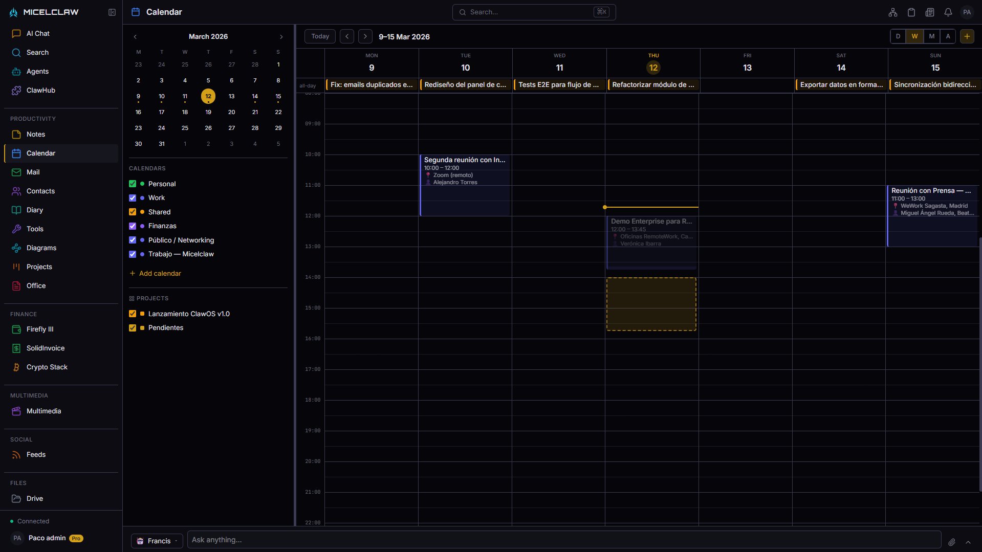Advance the mini calendar to April
This screenshot has width=982, height=552.
[281, 36]
